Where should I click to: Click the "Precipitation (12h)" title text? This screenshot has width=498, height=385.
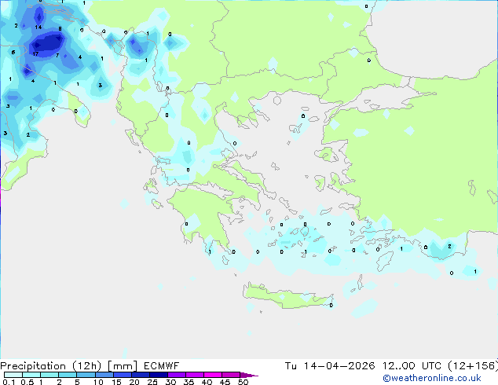[51, 366]
